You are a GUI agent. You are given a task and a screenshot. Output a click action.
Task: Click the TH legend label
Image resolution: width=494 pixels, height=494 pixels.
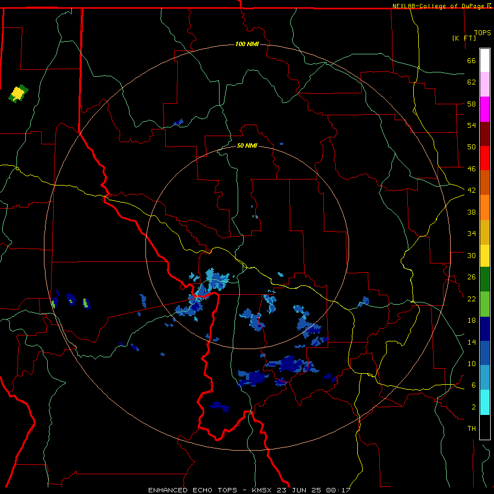tap(471, 429)
